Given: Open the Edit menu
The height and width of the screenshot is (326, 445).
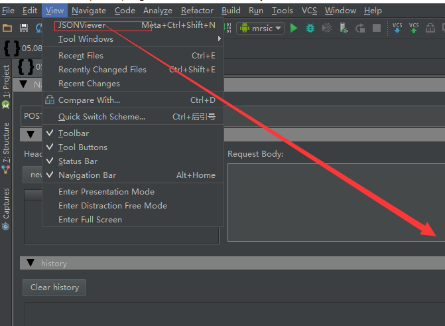Looking at the screenshot, I should 30,11.
